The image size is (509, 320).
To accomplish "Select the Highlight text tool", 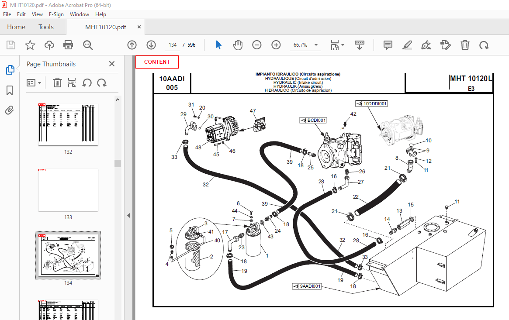I will click(407, 45).
